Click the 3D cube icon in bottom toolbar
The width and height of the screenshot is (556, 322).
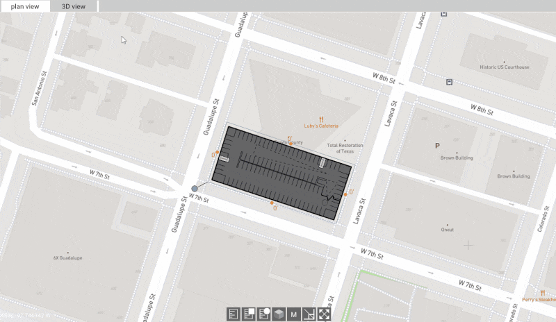(279, 314)
